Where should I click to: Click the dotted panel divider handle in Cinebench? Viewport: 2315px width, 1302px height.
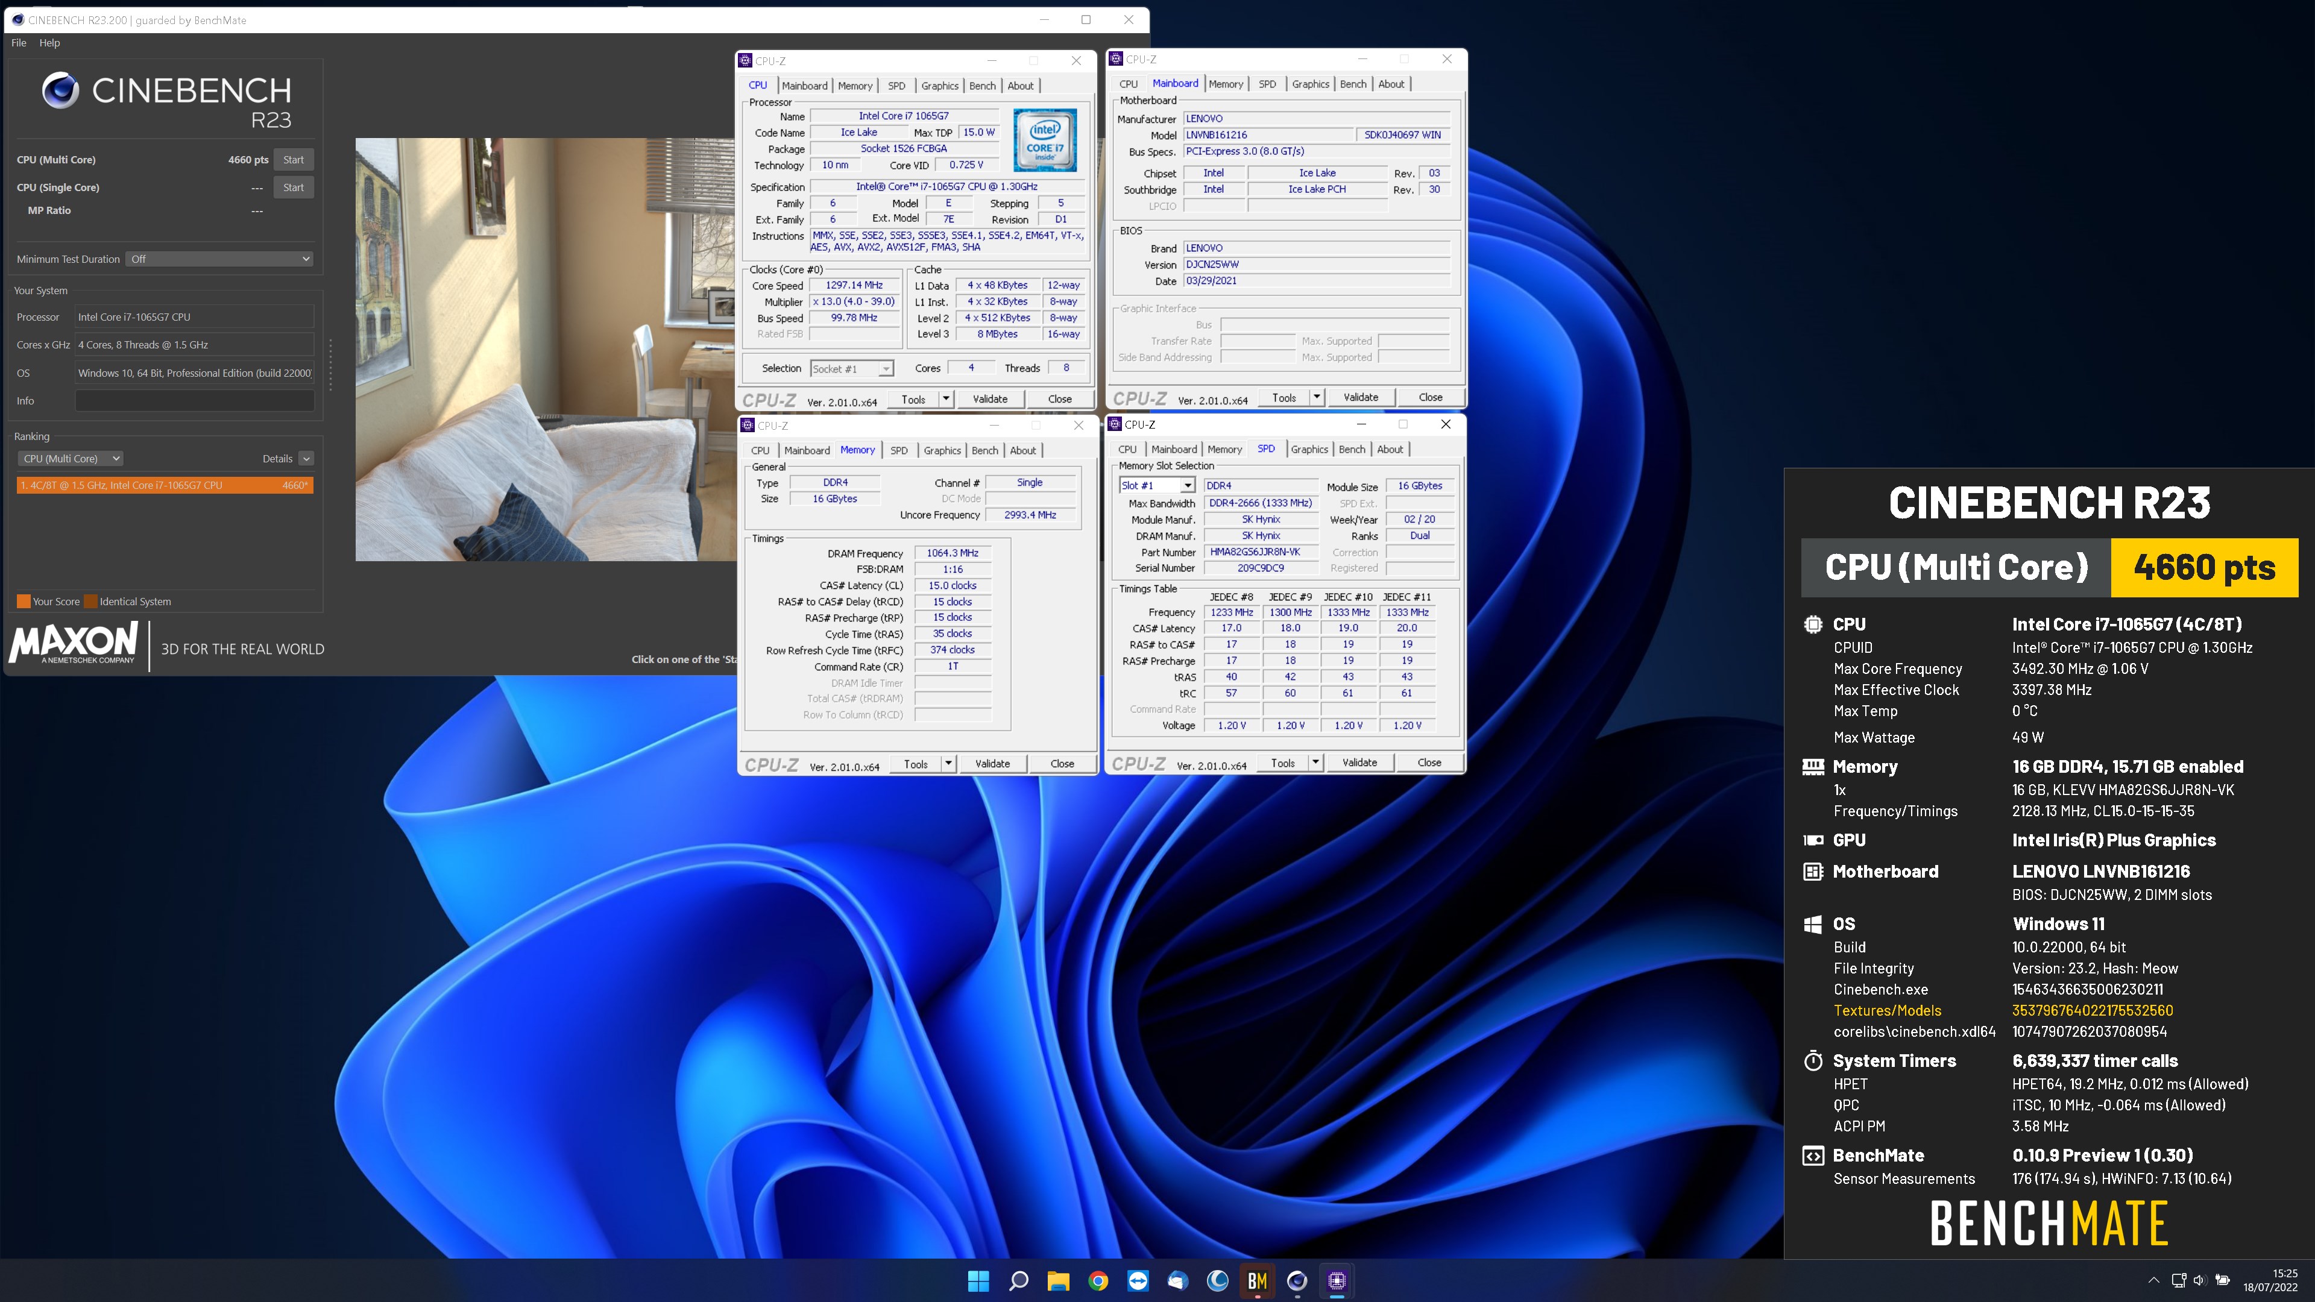(331, 364)
